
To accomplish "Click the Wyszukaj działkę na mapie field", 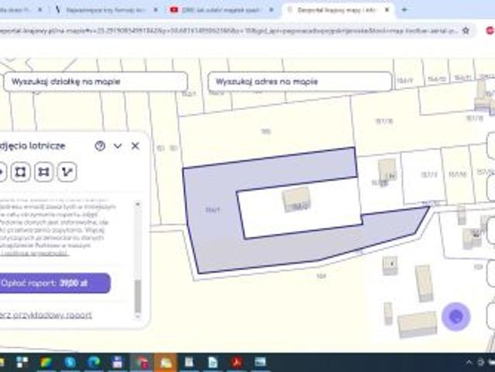I will [95, 81].
